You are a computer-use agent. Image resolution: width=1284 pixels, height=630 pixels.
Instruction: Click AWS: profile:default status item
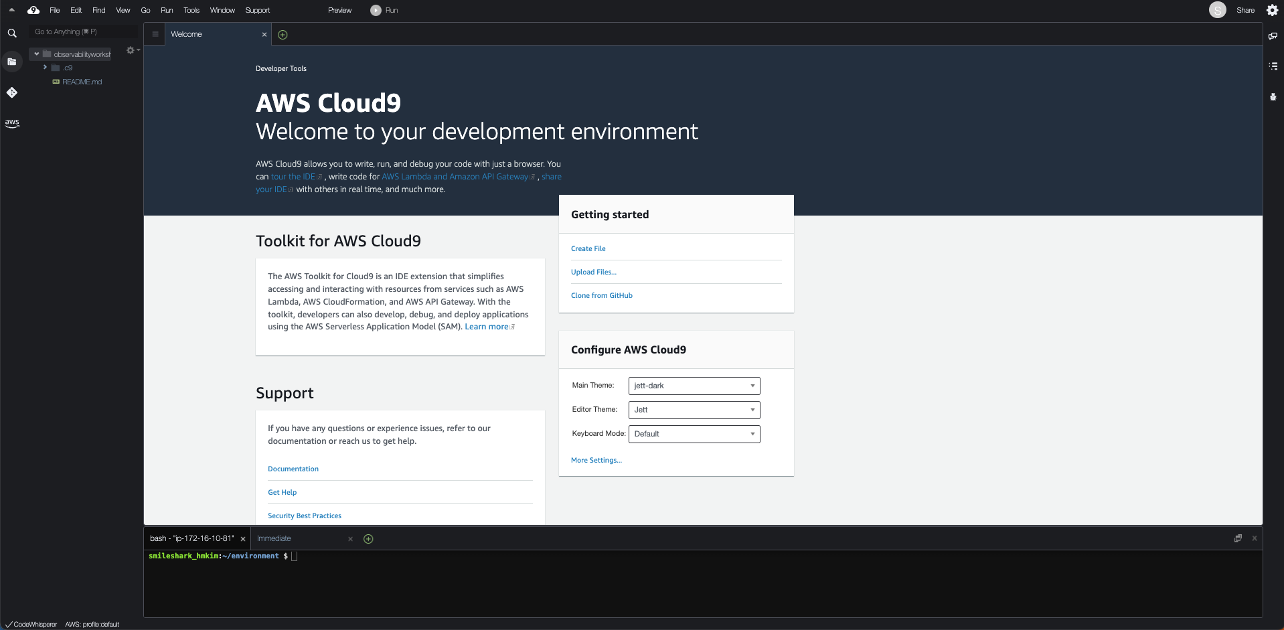click(x=92, y=625)
